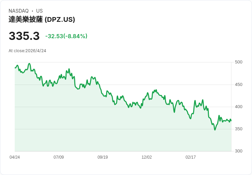The width and height of the screenshot is (252, 175).
Task: Click the US market label
Action: tap(39, 11)
